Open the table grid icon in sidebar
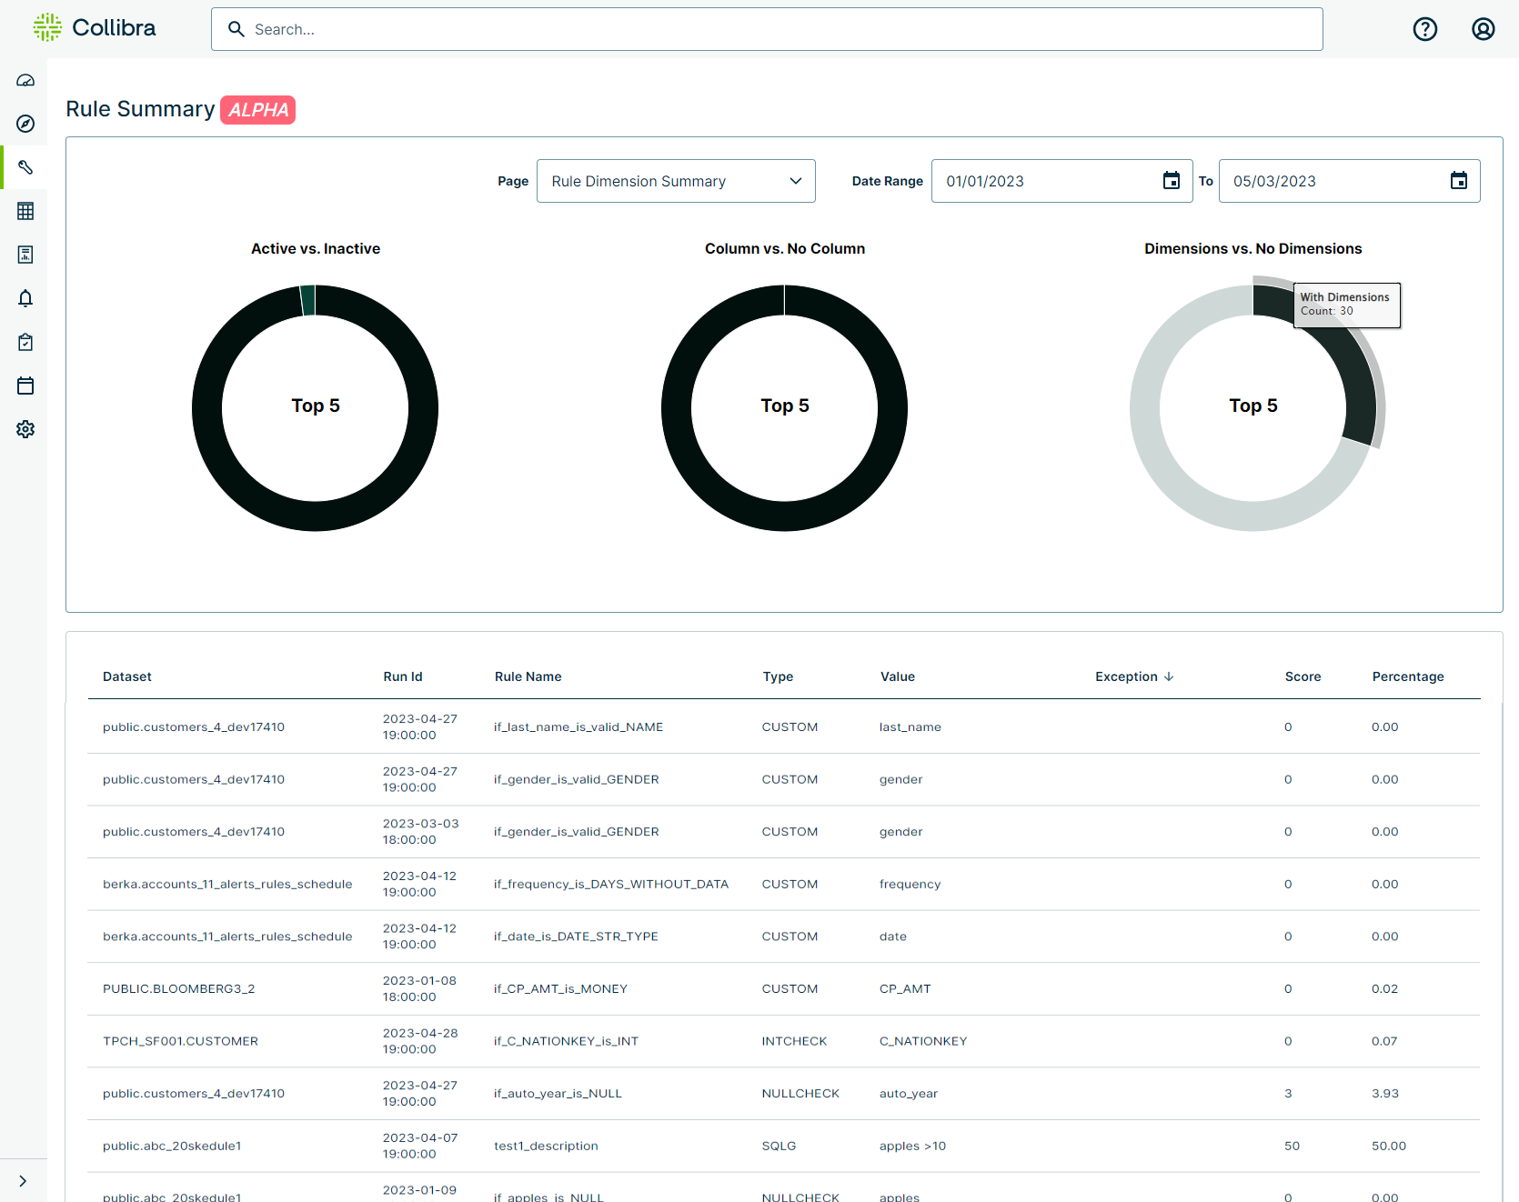Screen dimensions: 1519x1202 click(x=25, y=211)
